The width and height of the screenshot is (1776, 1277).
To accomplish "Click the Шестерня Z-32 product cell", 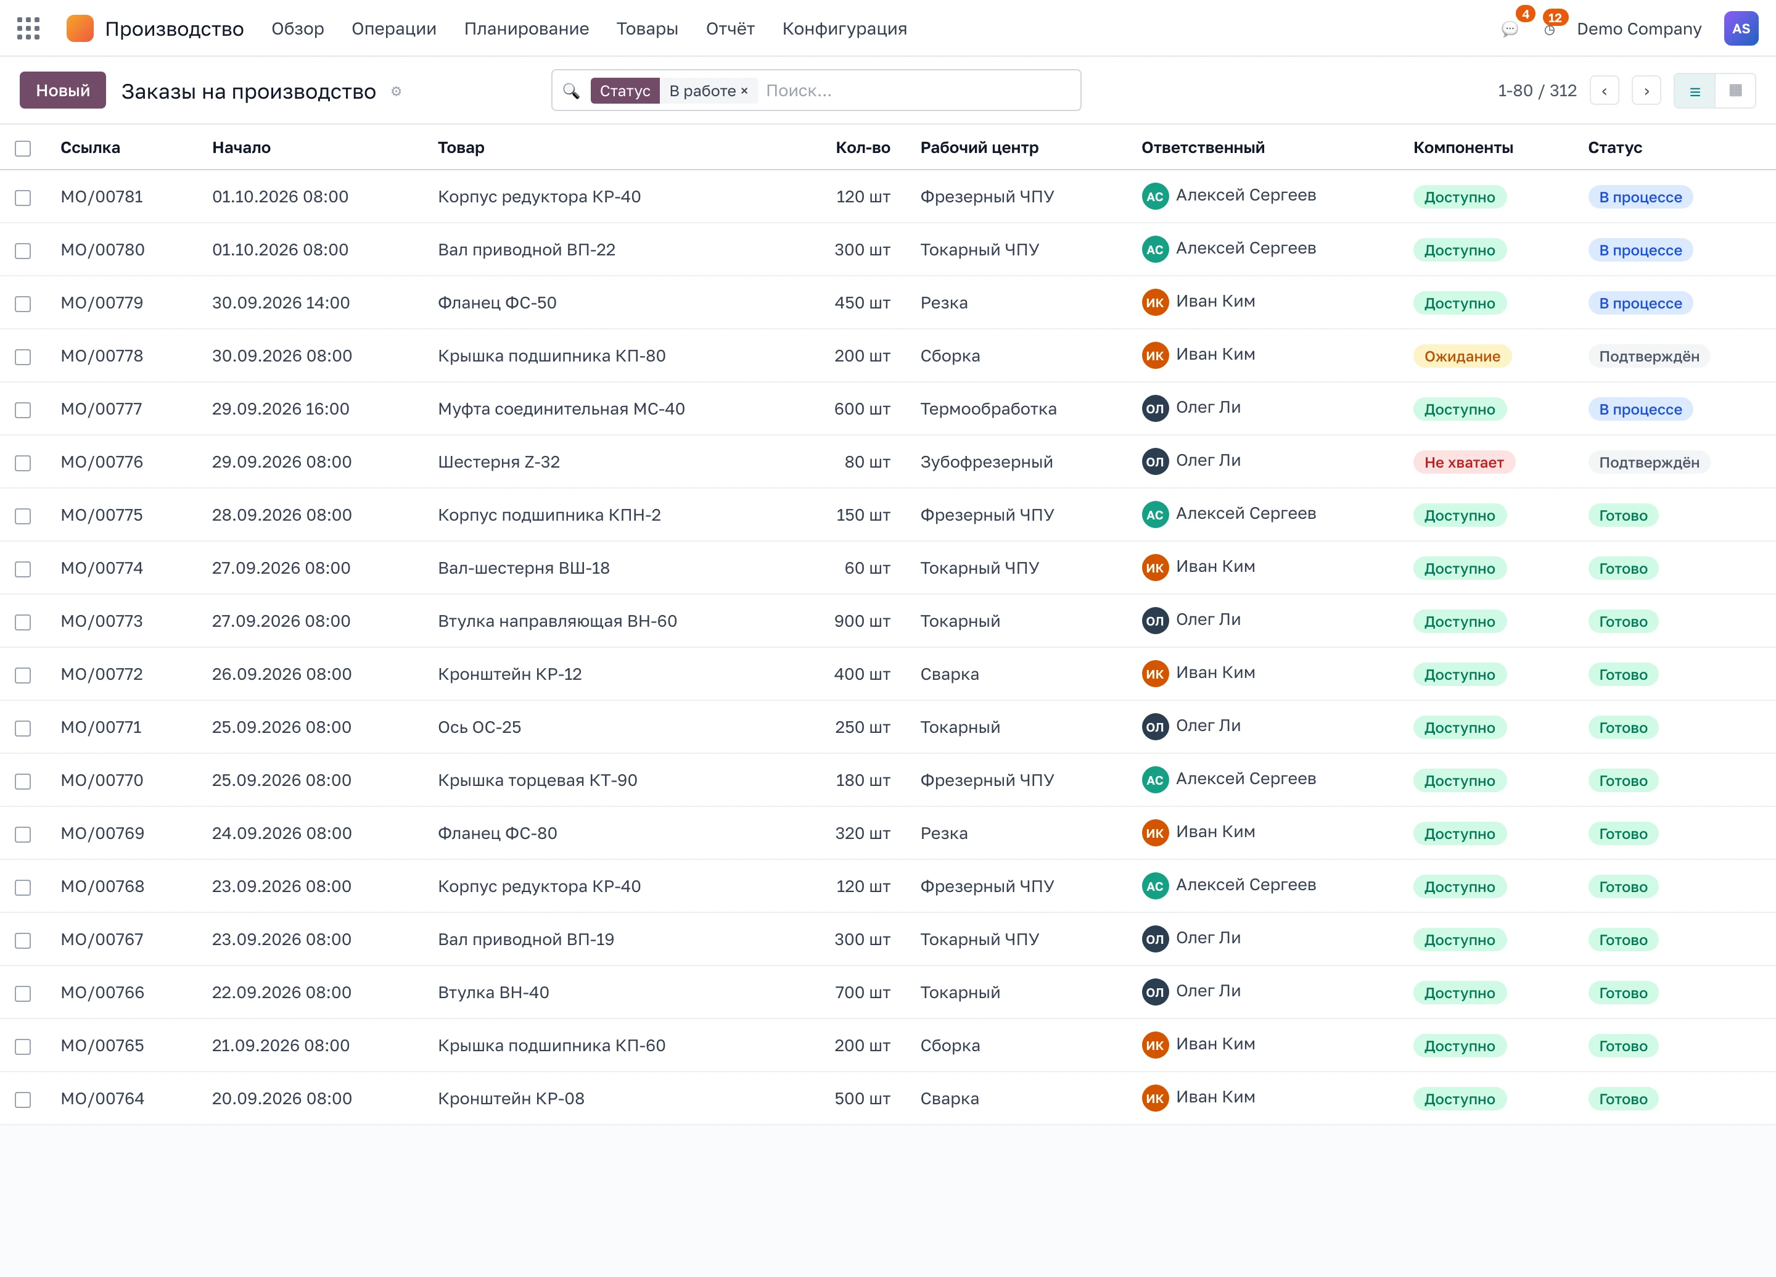I will [x=499, y=462].
